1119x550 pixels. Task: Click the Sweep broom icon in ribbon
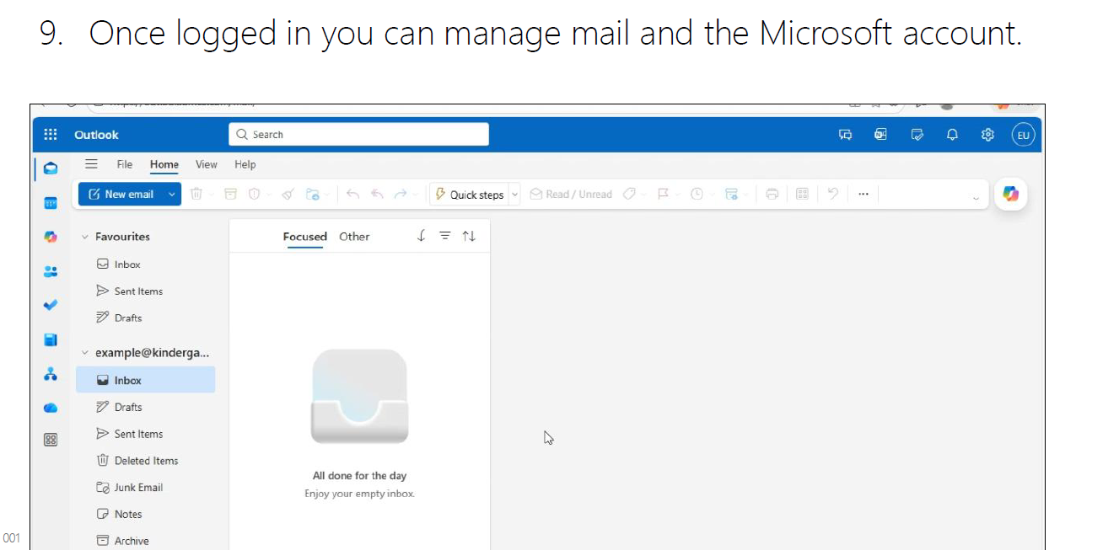click(x=288, y=194)
